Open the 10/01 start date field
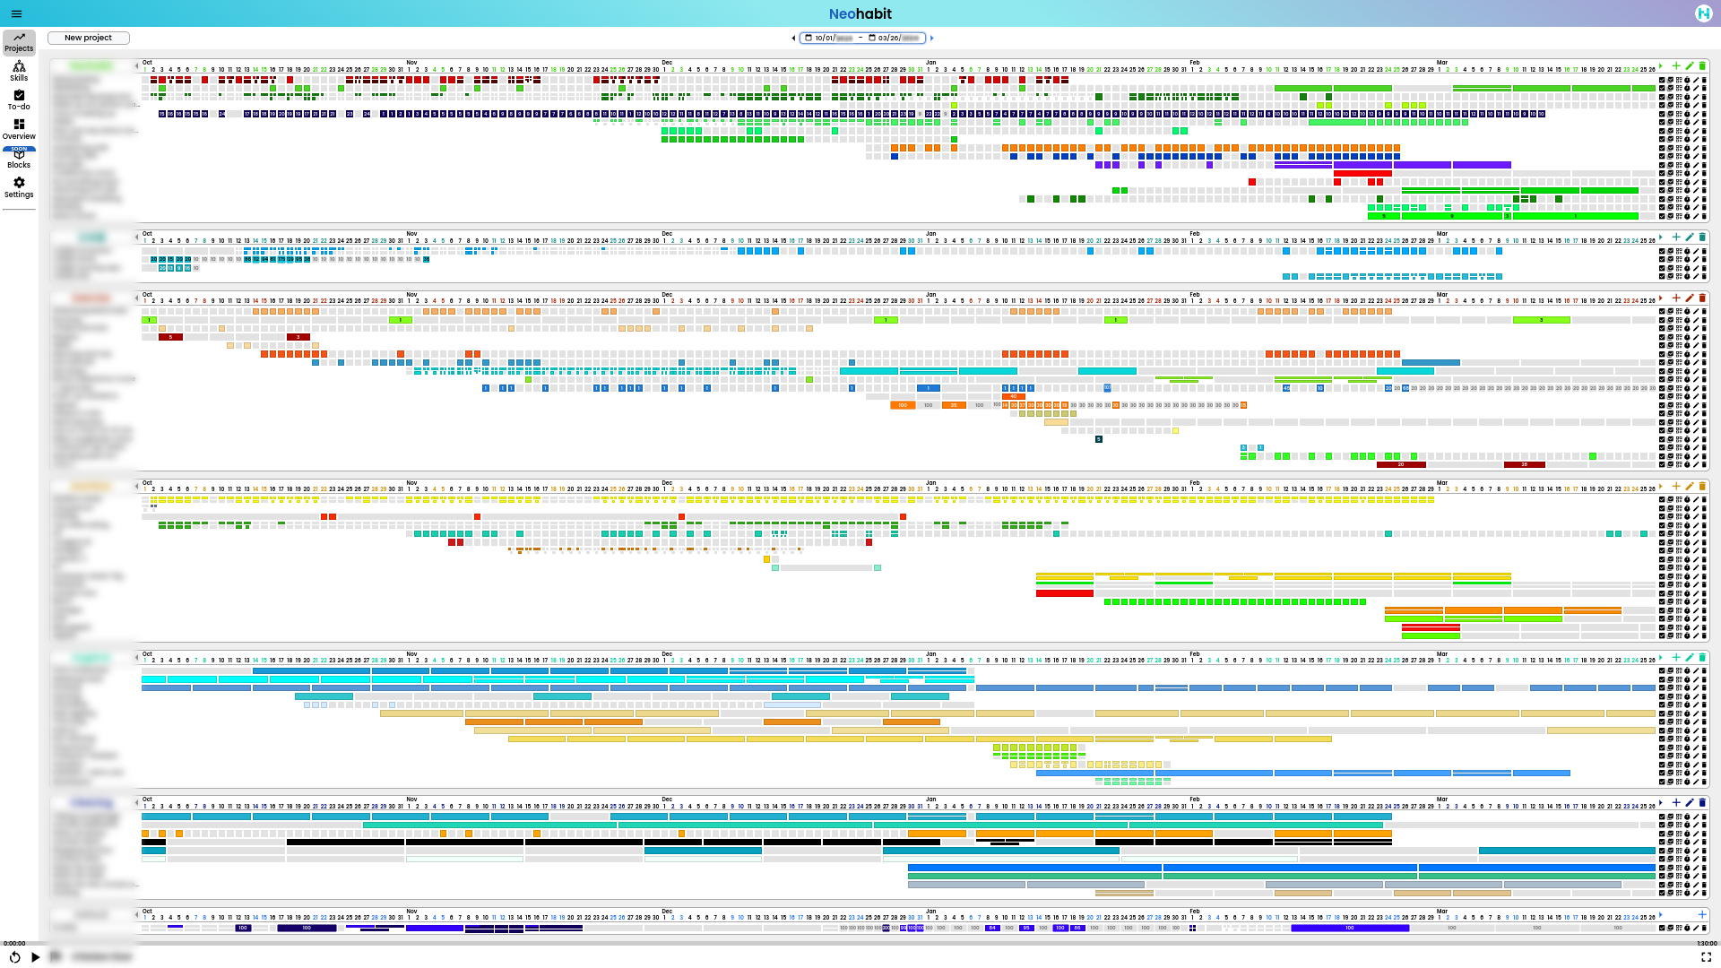This screenshot has width=1721, height=968. 829,39
